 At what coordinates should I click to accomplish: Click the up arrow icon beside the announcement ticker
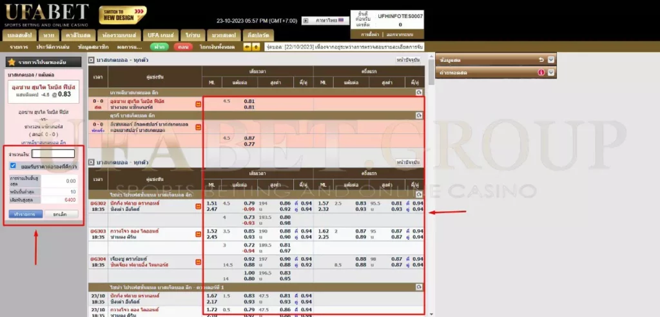point(256,47)
